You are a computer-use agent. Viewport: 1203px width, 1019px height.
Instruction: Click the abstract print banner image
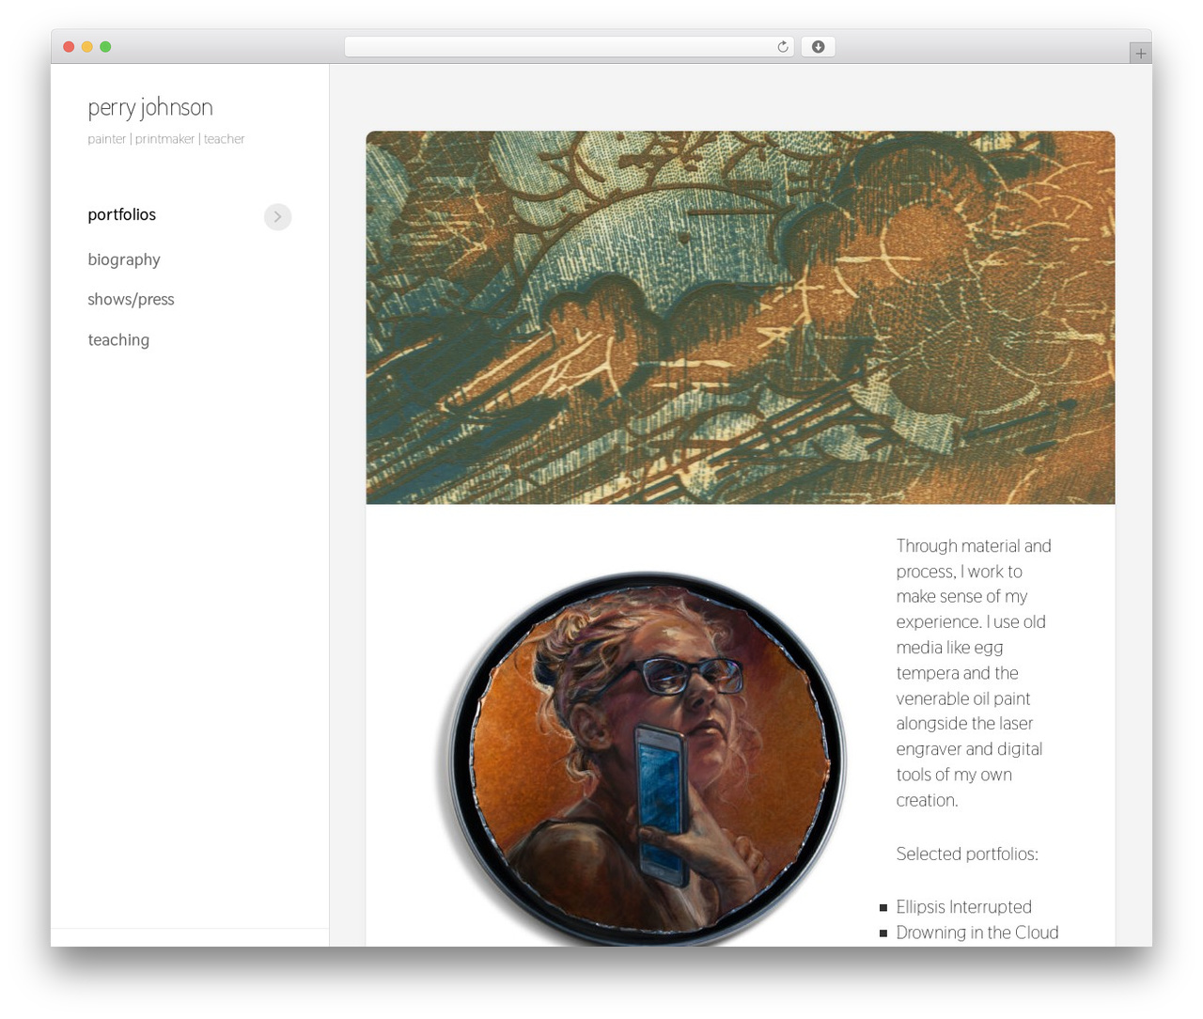[741, 318]
